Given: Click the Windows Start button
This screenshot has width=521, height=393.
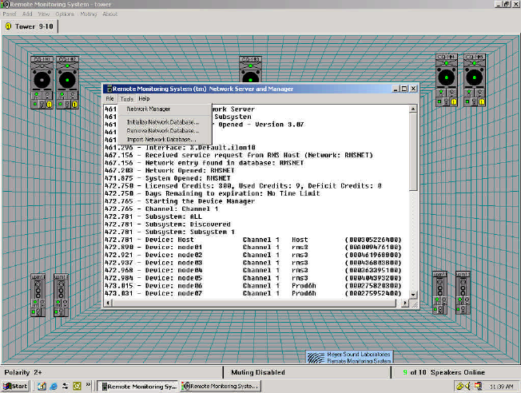Looking at the screenshot, I should coord(15,386).
